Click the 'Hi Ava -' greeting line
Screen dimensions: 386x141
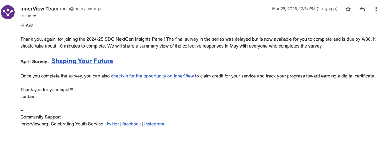(28, 26)
